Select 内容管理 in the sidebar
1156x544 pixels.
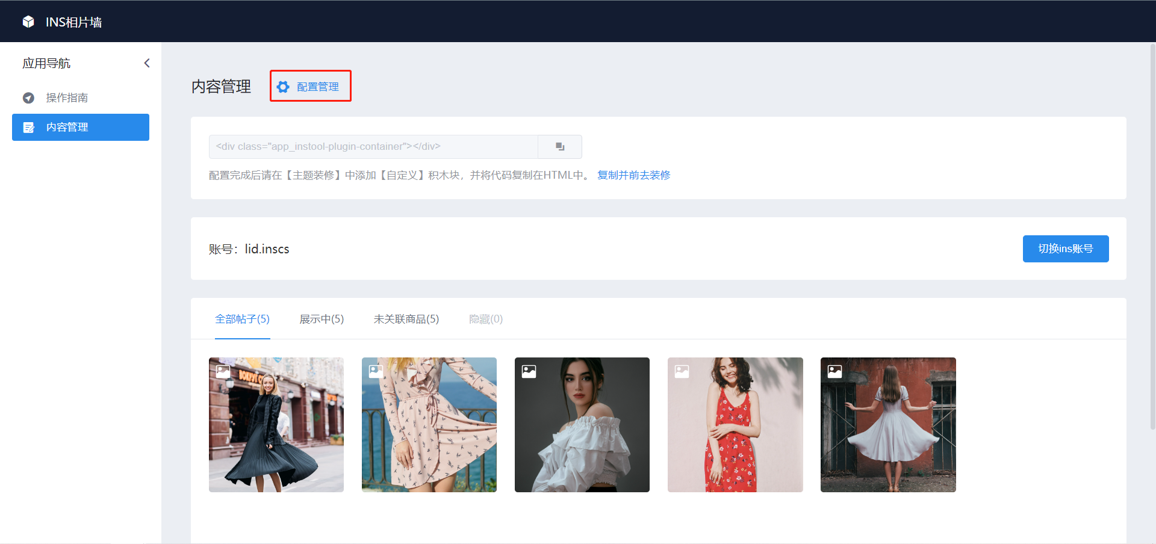click(x=81, y=127)
